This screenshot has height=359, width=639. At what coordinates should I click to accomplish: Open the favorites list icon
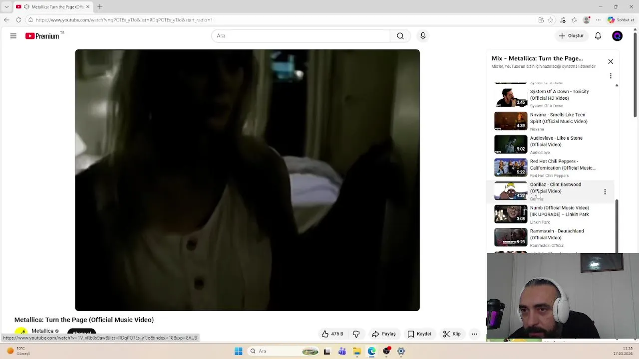[575, 20]
